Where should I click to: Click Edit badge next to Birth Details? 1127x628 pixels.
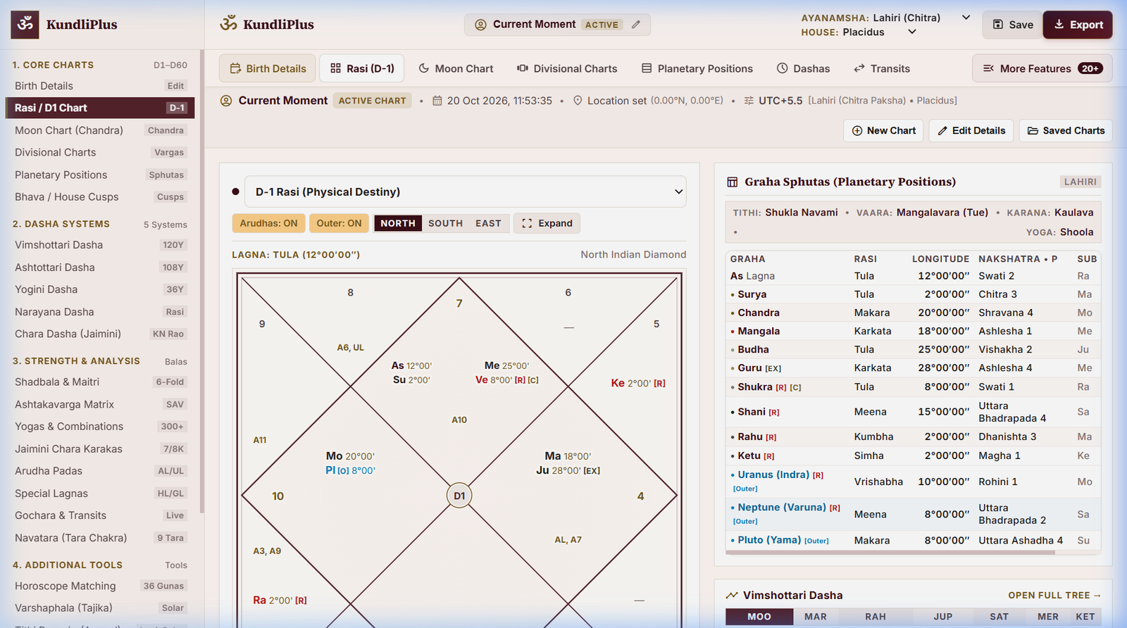pos(175,86)
